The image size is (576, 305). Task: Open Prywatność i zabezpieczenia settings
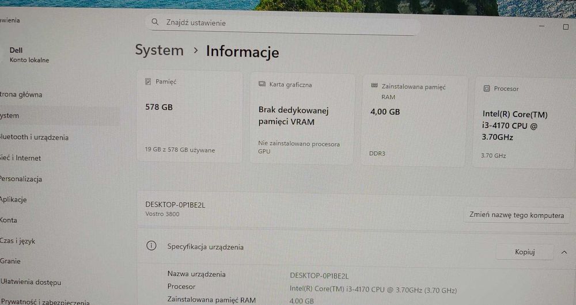click(45, 302)
